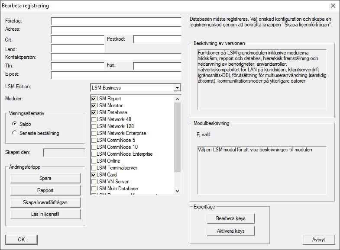Tick the LSM CommNode 10 checkbox
The width and height of the screenshot is (340, 250).
coord(94,147)
